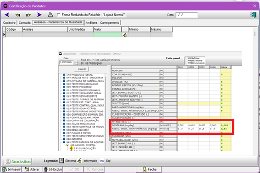
Task: Select 009-TESTE PROCESSO tree item
Action: 79,87
